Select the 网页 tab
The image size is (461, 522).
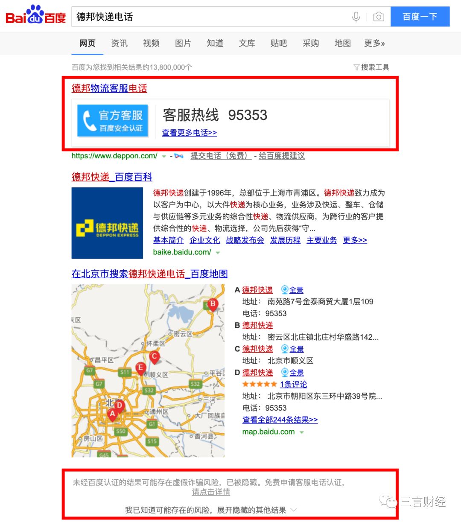click(88, 43)
